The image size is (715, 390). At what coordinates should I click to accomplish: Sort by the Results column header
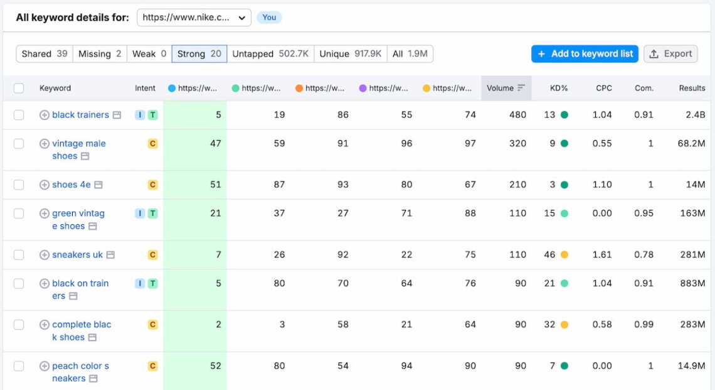pyautogui.click(x=692, y=88)
